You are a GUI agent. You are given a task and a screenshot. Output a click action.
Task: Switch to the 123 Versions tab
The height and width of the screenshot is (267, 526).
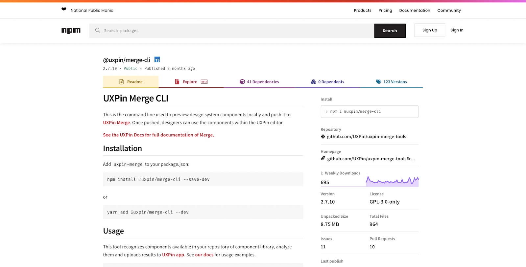(391, 82)
